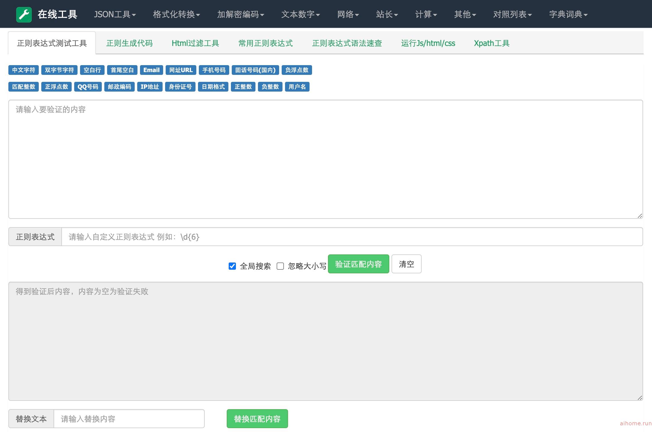
Task: Open the 常用正则表达式 tab
Action: point(265,43)
